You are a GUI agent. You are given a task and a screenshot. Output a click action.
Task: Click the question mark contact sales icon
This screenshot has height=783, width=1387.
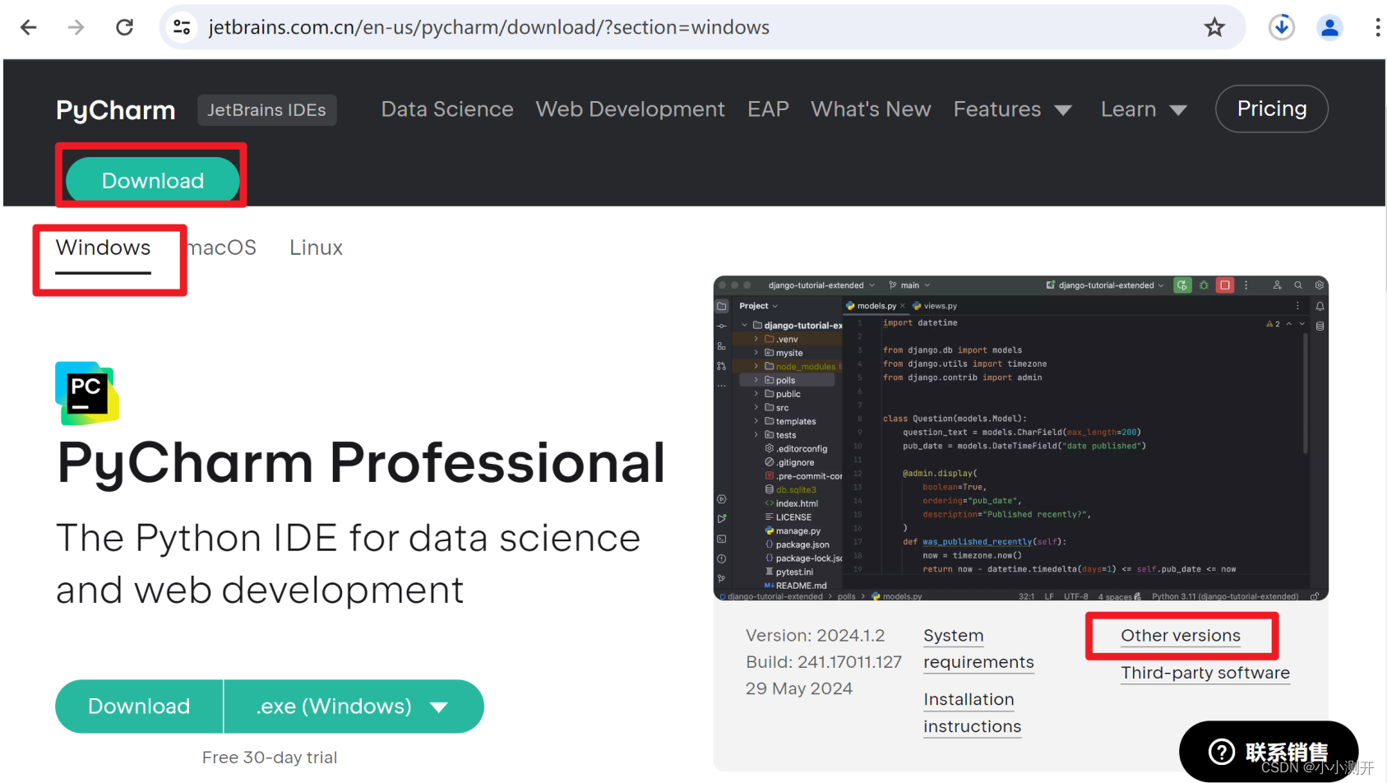[x=1222, y=751]
